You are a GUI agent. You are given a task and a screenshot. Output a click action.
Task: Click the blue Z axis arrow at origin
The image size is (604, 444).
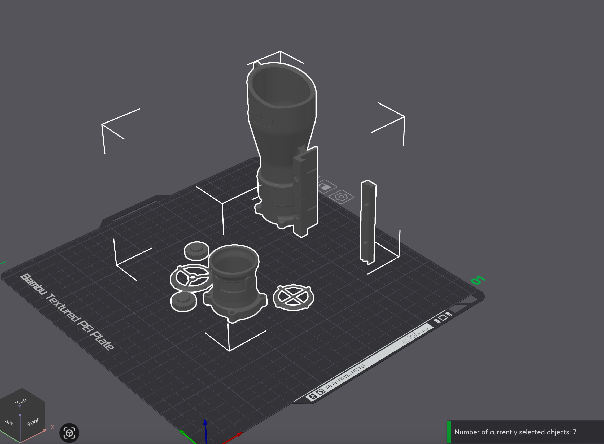(205, 429)
